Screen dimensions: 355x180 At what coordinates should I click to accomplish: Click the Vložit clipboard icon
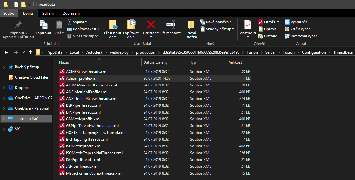click(x=59, y=25)
